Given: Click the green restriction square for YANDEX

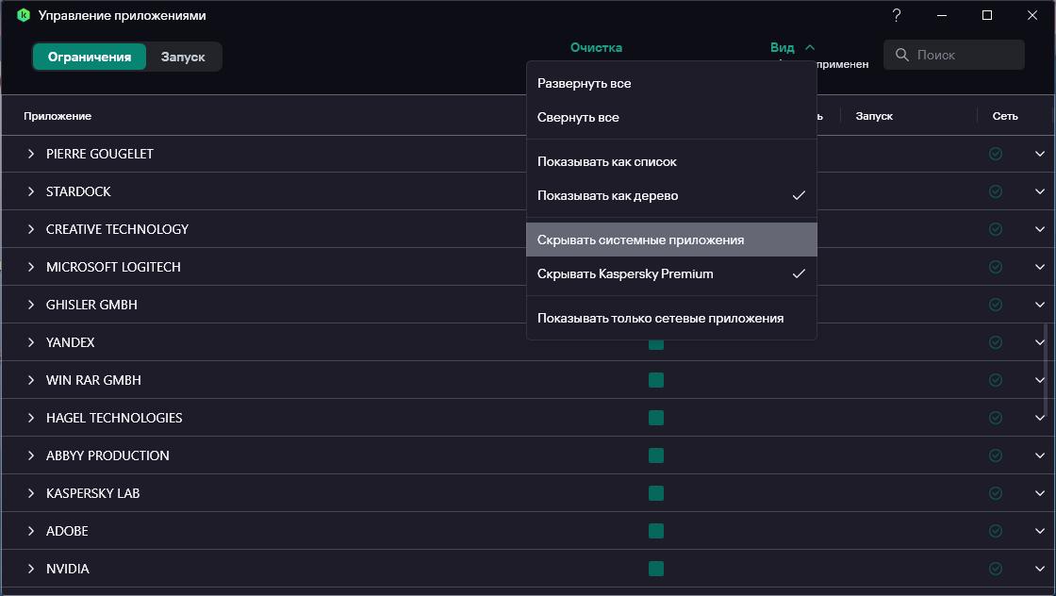Looking at the screenshot, I should (x=656, y=343).
